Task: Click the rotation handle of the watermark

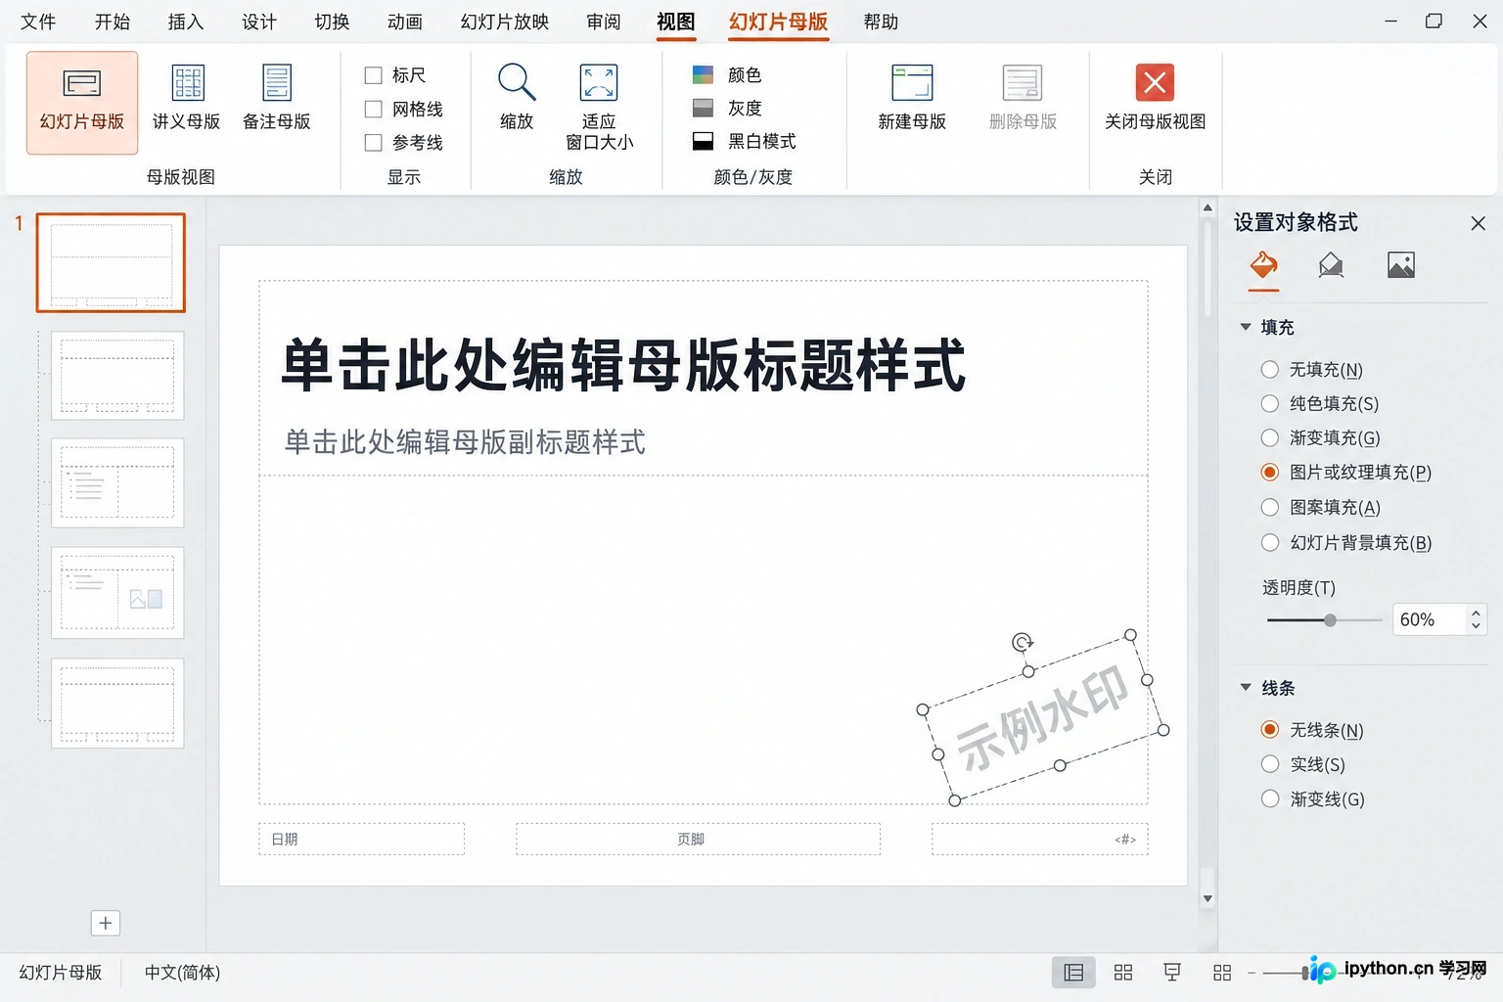Action: point(1023,642)
